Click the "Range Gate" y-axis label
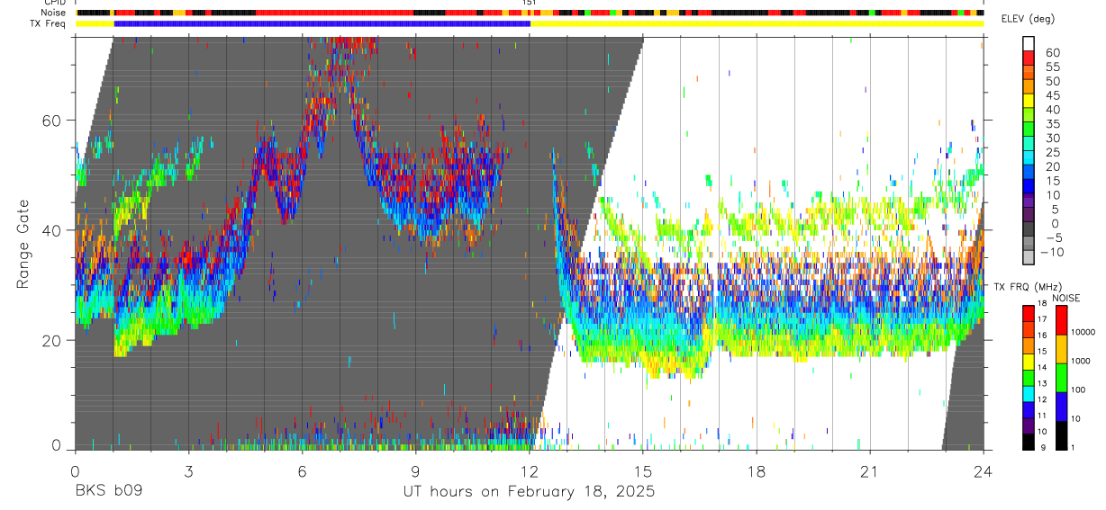1106x510 pixels. click(x=22, y=244)
